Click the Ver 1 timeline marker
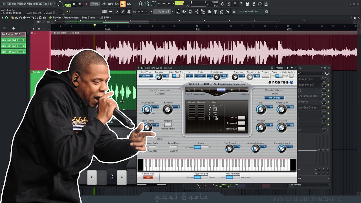This screenshot has width=361, height=203. click(289, 29)
